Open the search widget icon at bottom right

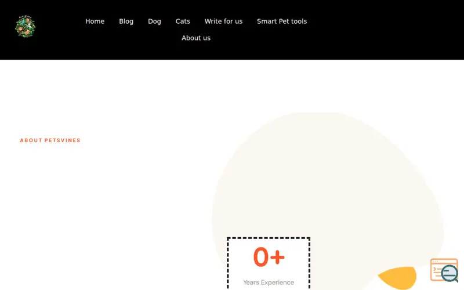pos(444,270)
